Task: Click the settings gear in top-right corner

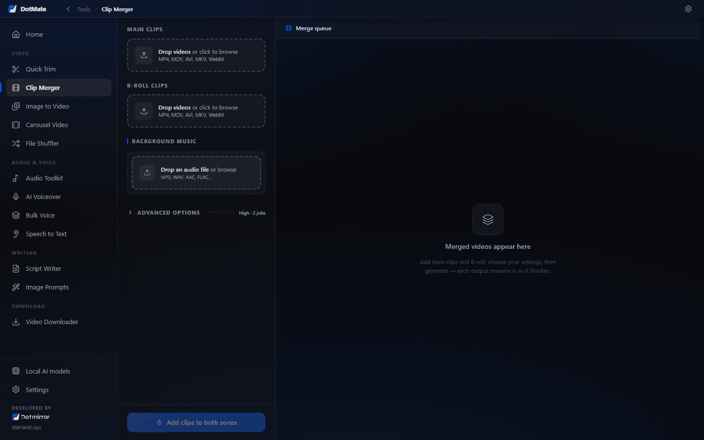Action: [688, 9]
